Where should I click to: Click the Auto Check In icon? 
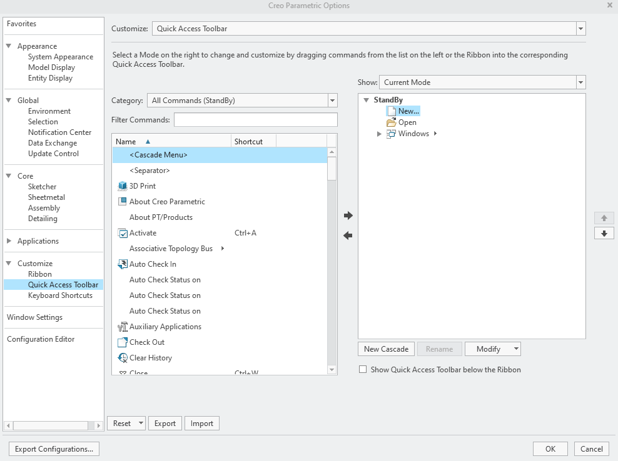tap(121, 264)
